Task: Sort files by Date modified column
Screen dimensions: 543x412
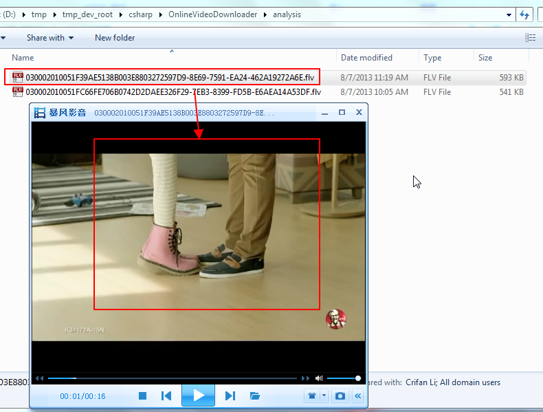Action: click(366, 58)
